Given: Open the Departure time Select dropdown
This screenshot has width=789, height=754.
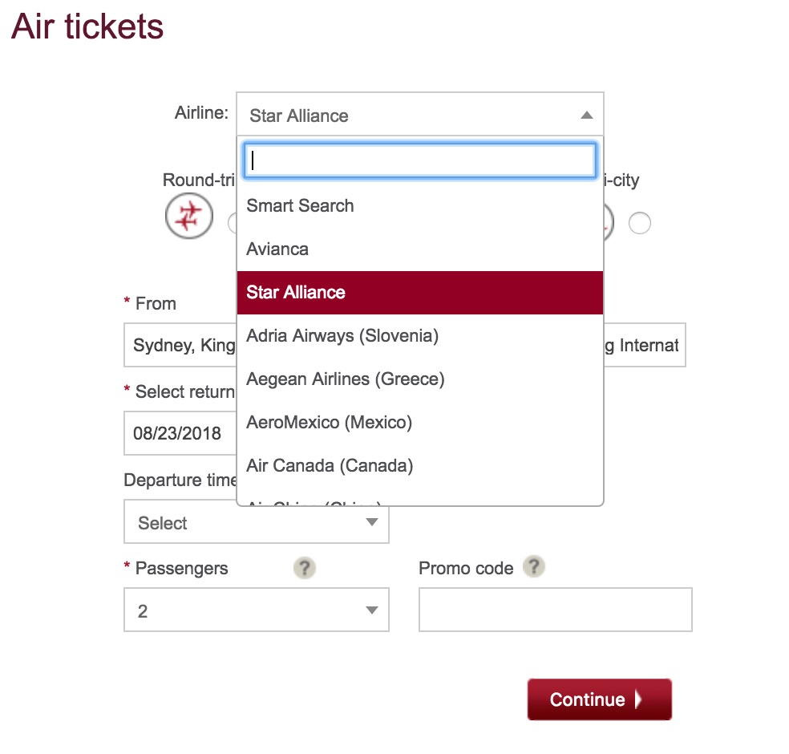Looking at the screenshot, I should tap(257, 522).
